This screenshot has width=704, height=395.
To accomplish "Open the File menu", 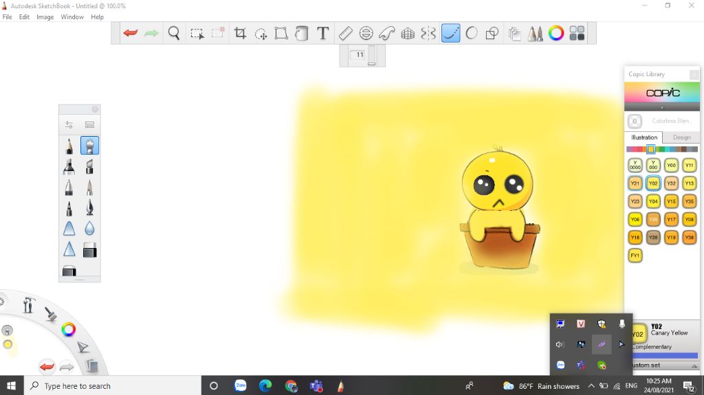I will point(7,17).
